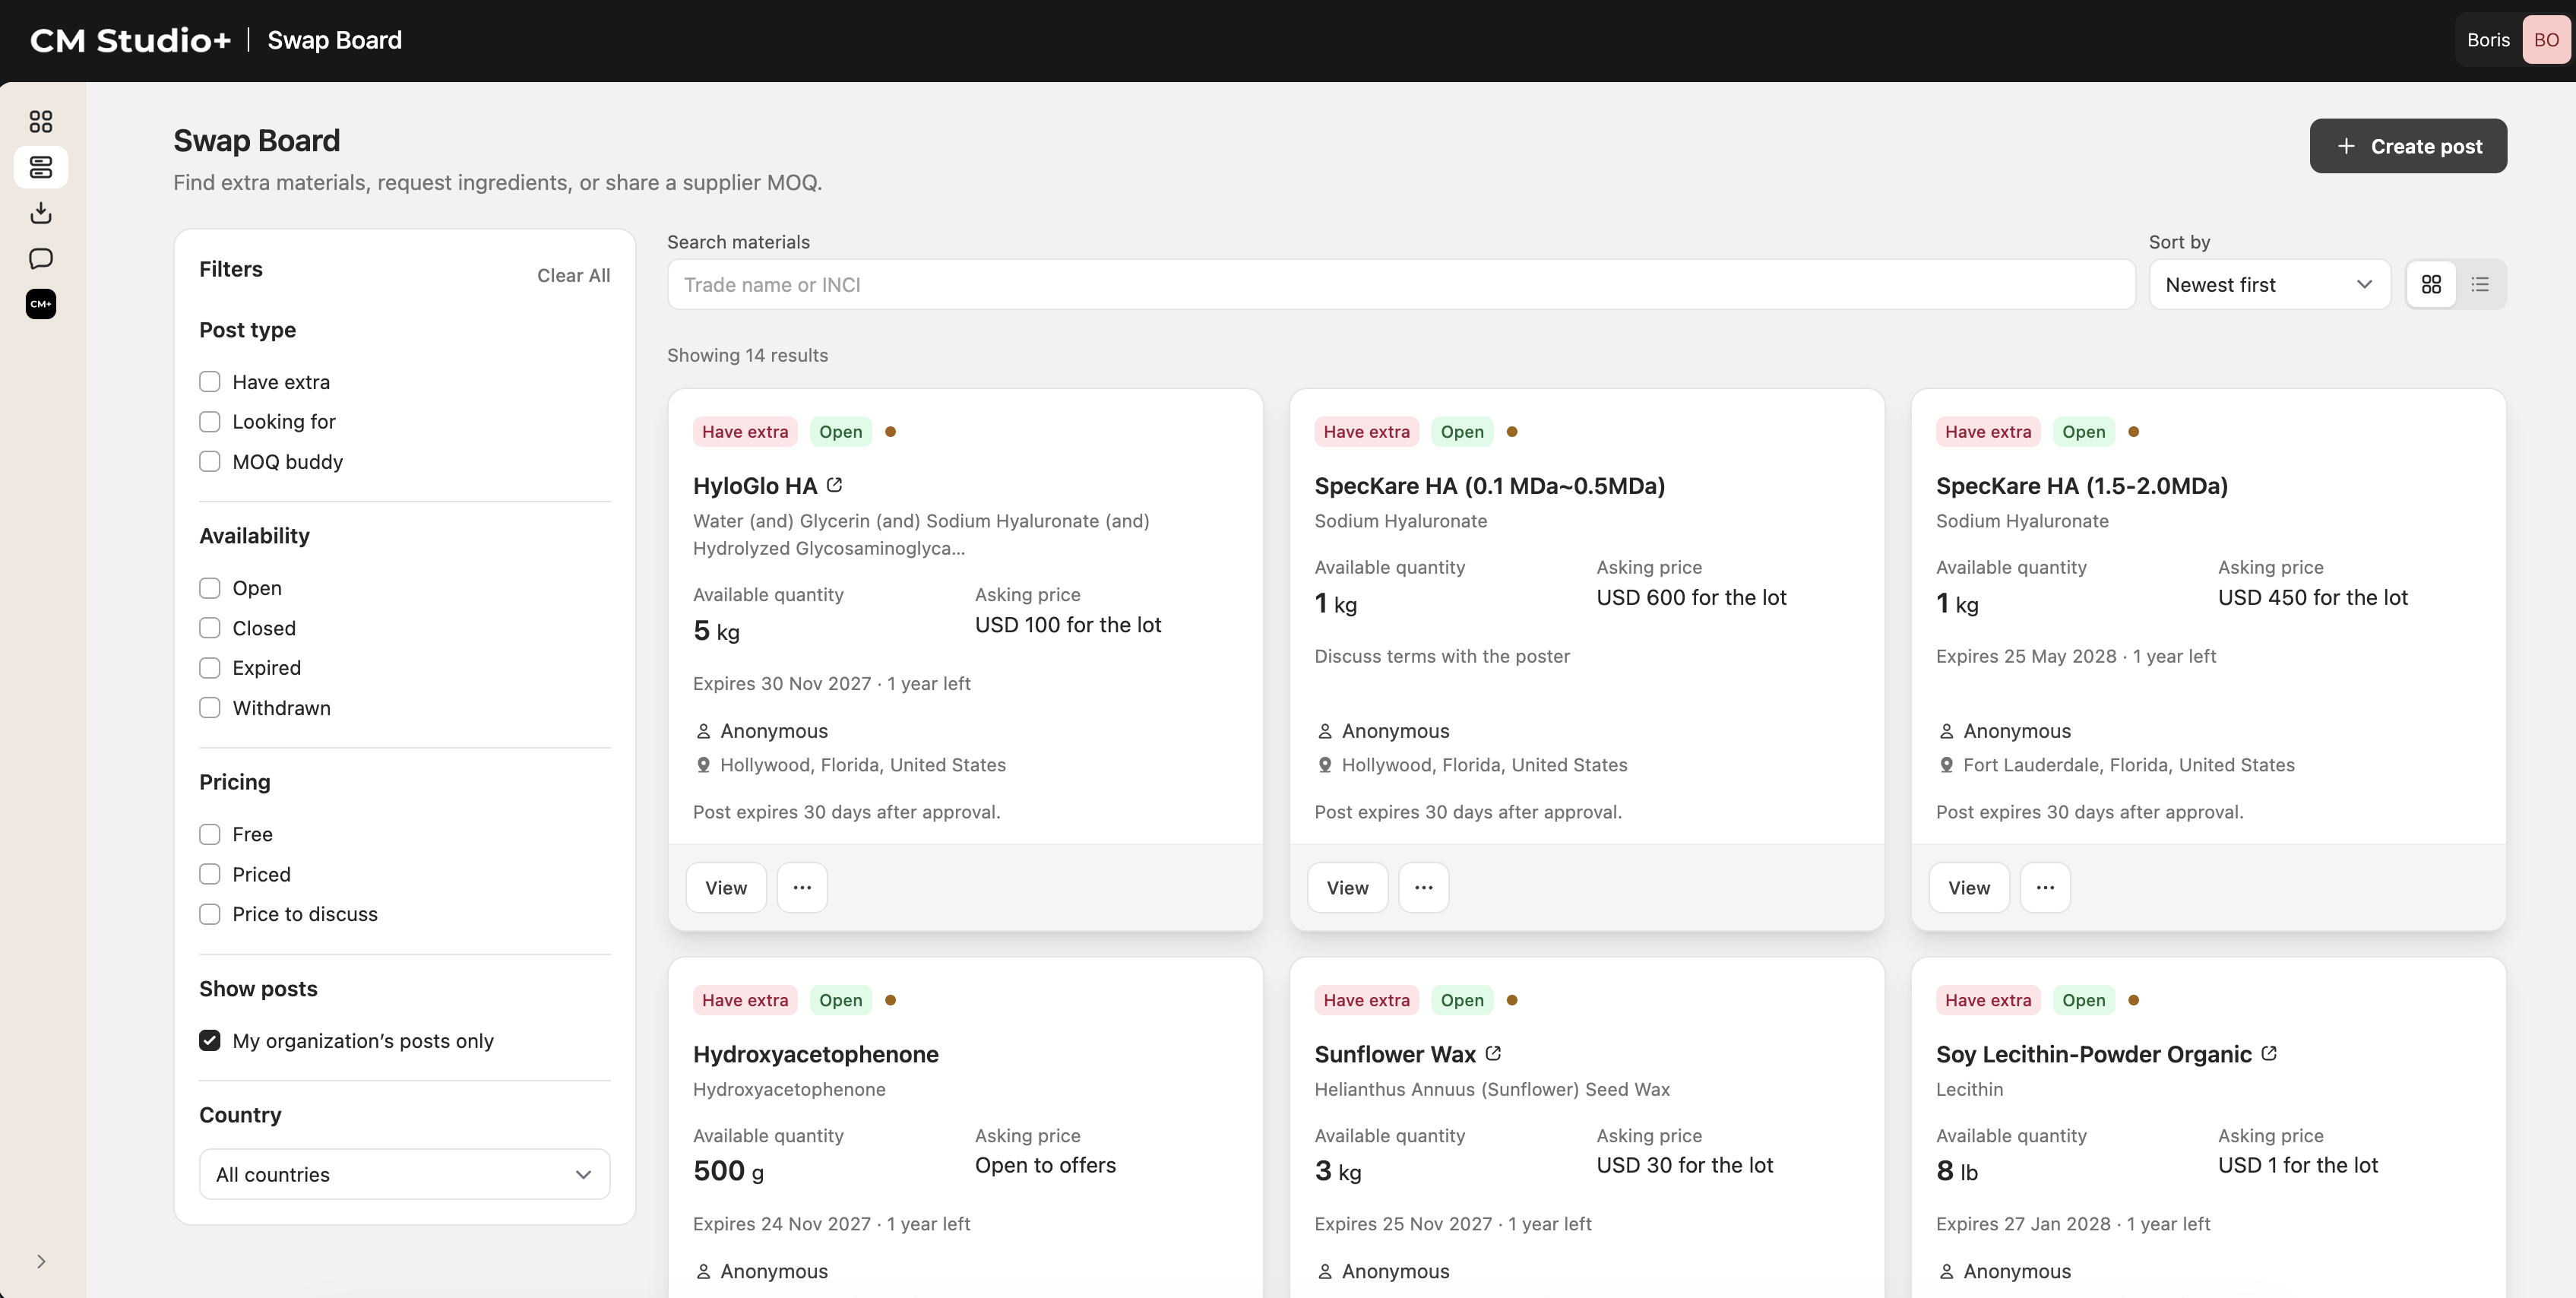This screenshot has width=2576, height=1298.
Task: Open more options for HyloGlo HA card
Action: tap(802, 887)
